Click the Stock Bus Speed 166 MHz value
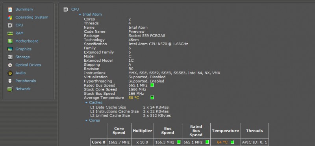 click(136, 94)
